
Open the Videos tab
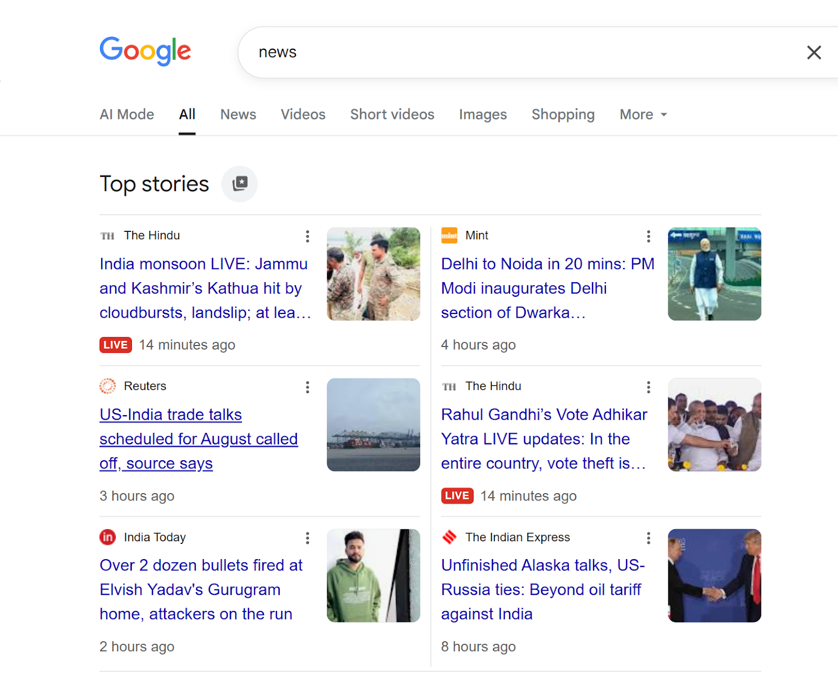[x=303, y=114]
